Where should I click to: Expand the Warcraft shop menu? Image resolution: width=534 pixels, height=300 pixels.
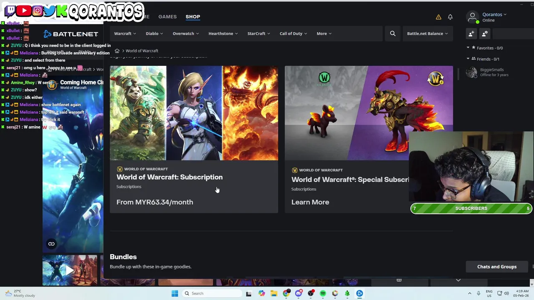[125, 33]
